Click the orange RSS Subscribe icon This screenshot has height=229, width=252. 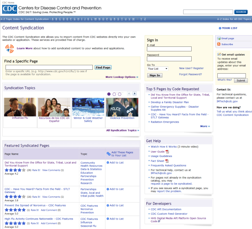219,44
